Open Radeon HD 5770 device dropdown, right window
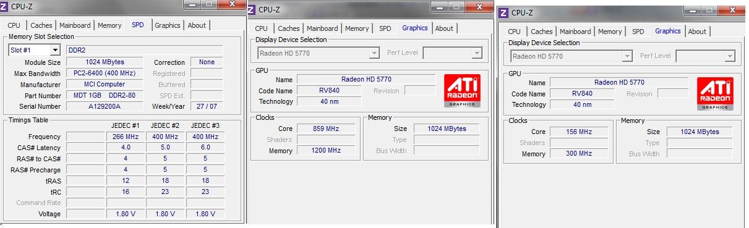 pos(571,56)
